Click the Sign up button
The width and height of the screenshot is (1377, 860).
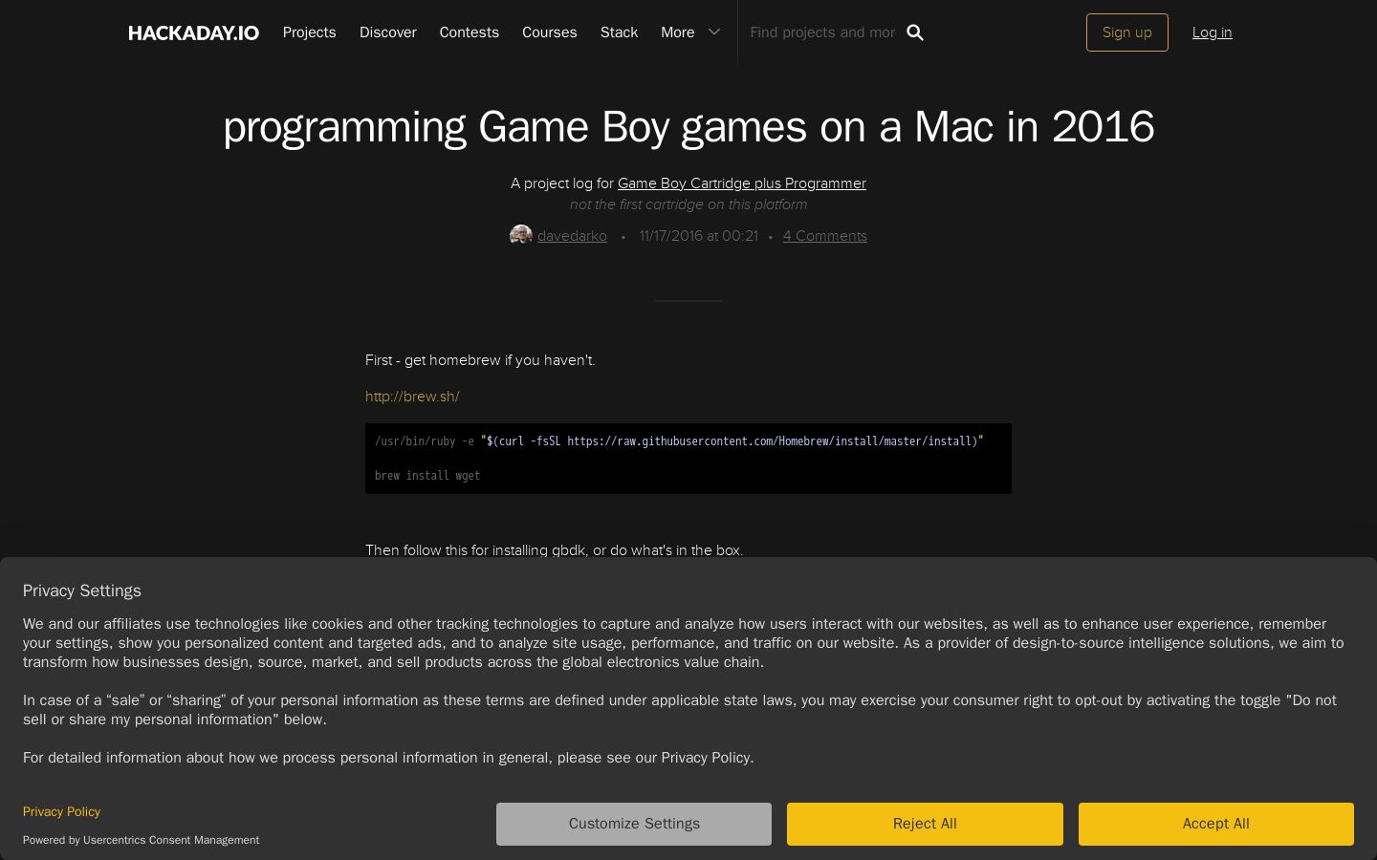[x=1127, y=32]
